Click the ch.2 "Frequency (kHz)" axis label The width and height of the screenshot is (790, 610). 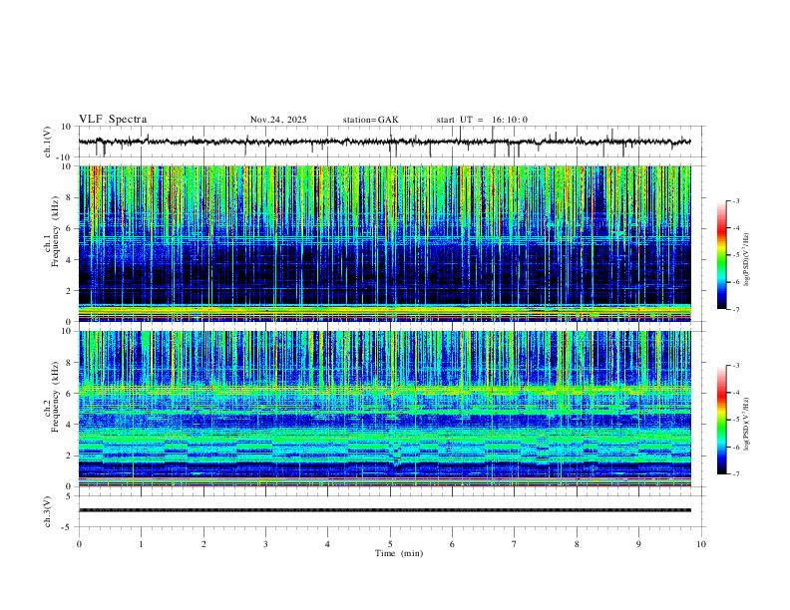tap(56, 397)
